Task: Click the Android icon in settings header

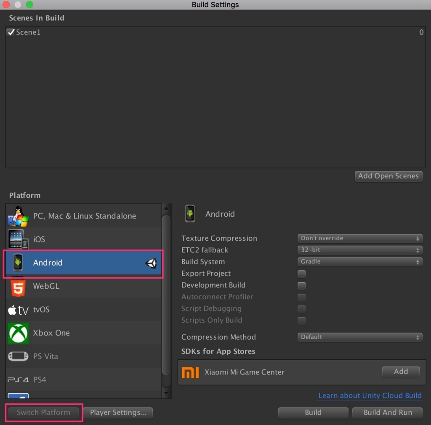Action: point(190,213)
